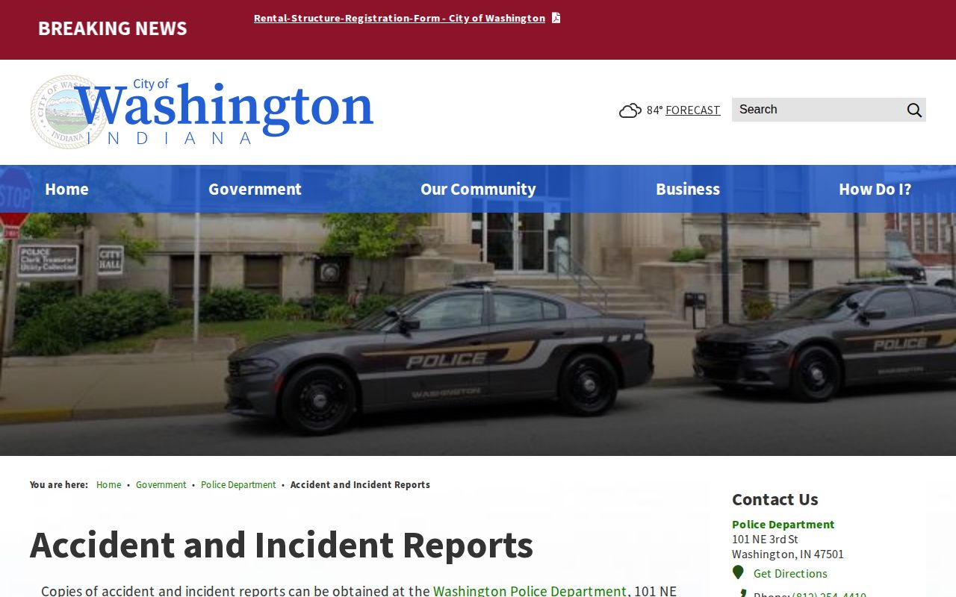The height and width of the screenshot is (597, 956).
Task: Click the Contact Us heading
Action: pyautogui.click(x=775, y=499)
